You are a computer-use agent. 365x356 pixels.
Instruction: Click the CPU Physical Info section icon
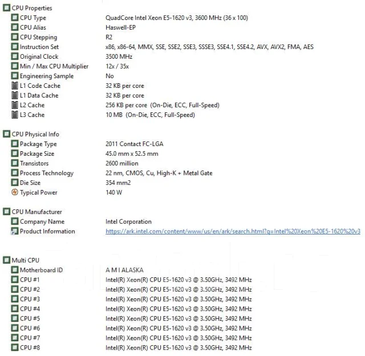[x=6, y=134]
